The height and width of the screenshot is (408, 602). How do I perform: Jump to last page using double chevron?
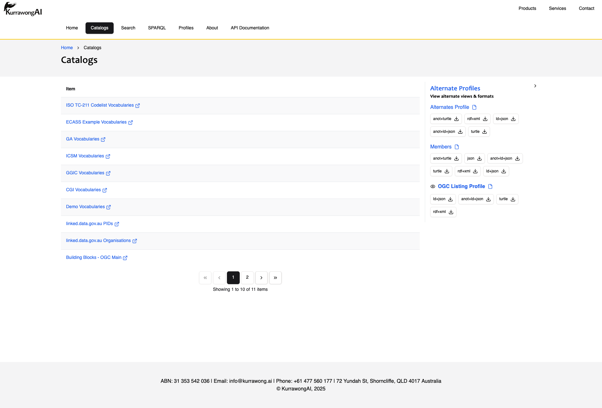click(x=275, y=278)
